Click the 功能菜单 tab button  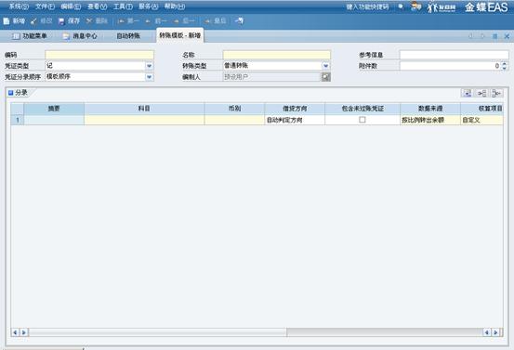(x=30, y=36)
